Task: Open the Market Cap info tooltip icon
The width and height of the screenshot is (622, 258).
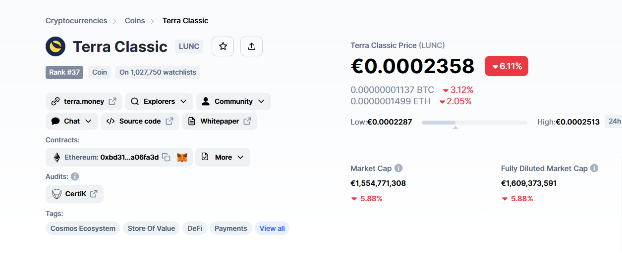Action: 398,168
